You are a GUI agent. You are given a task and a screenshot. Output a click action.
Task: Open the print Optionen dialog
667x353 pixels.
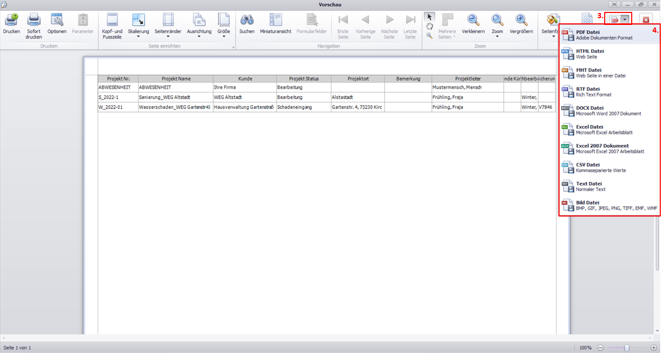click(57, 21)
